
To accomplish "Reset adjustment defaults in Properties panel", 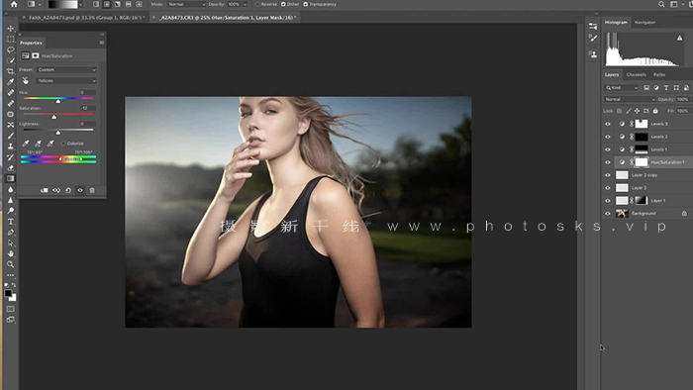I will coord(68,190).
